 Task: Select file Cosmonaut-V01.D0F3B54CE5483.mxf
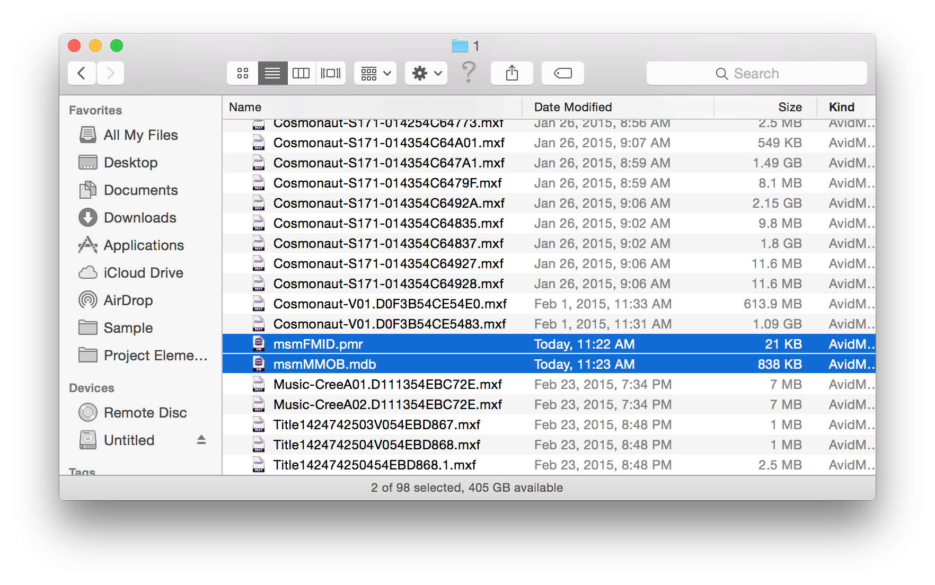click(549, 324)
